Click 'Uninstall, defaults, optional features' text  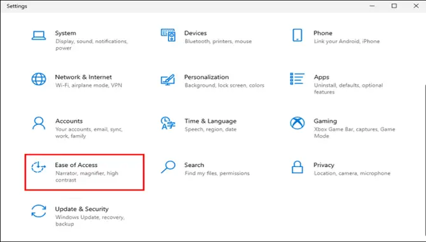click(x=348, y=89)
